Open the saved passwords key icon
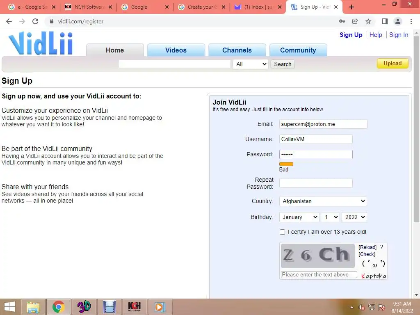This screenshot has width=420, height=315. [342, 21]
